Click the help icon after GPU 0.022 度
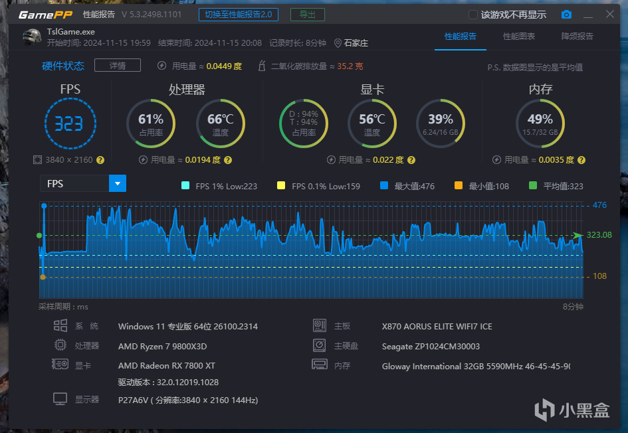This screenshot has height=433, width=628. (411, 160)
